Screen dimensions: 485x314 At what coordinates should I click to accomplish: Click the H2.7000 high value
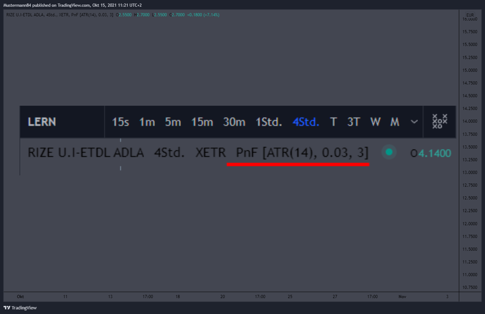[142, 15]
